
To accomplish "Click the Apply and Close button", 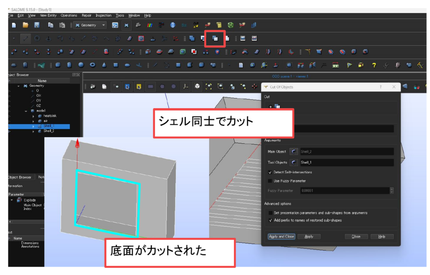I will click(281, 236).
